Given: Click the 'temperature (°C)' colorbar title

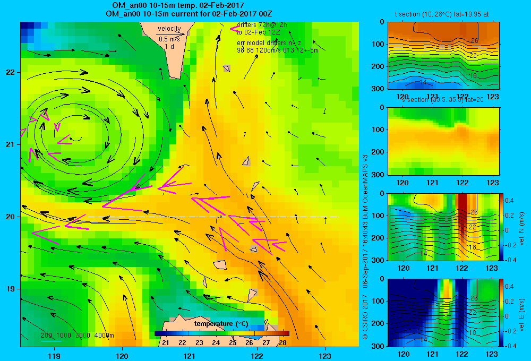Looking at the screenshot, I should pos(221,324).
